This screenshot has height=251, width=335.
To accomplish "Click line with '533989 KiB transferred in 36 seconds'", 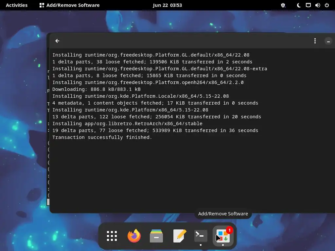I will click(155, 130).
